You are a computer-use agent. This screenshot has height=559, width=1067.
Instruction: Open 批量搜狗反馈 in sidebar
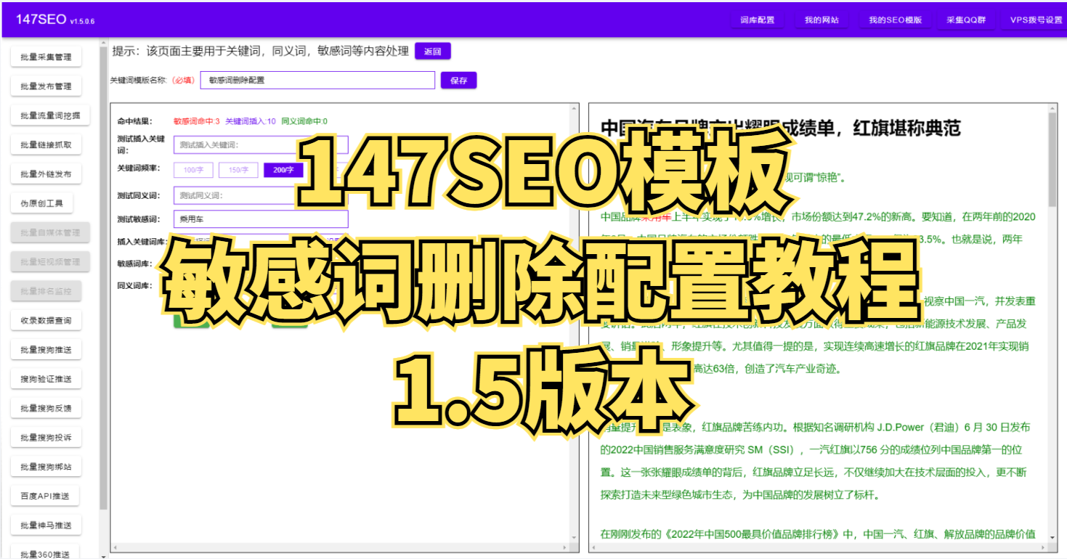point(46,408)
